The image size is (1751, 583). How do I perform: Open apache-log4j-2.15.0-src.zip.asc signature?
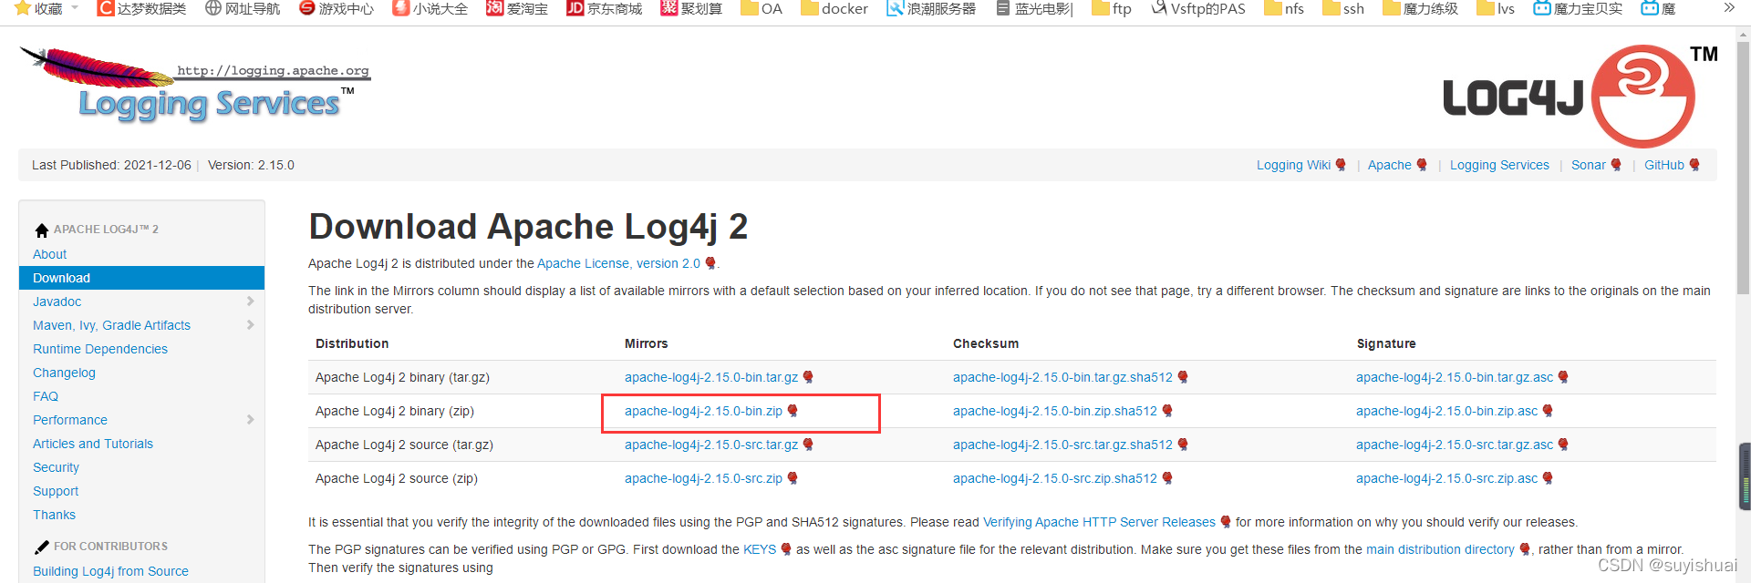click(x=1446, y=478)
